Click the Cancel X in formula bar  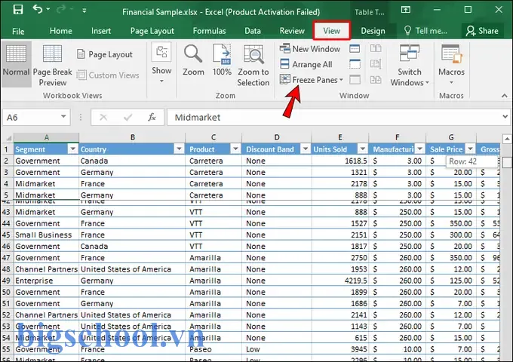103,117
